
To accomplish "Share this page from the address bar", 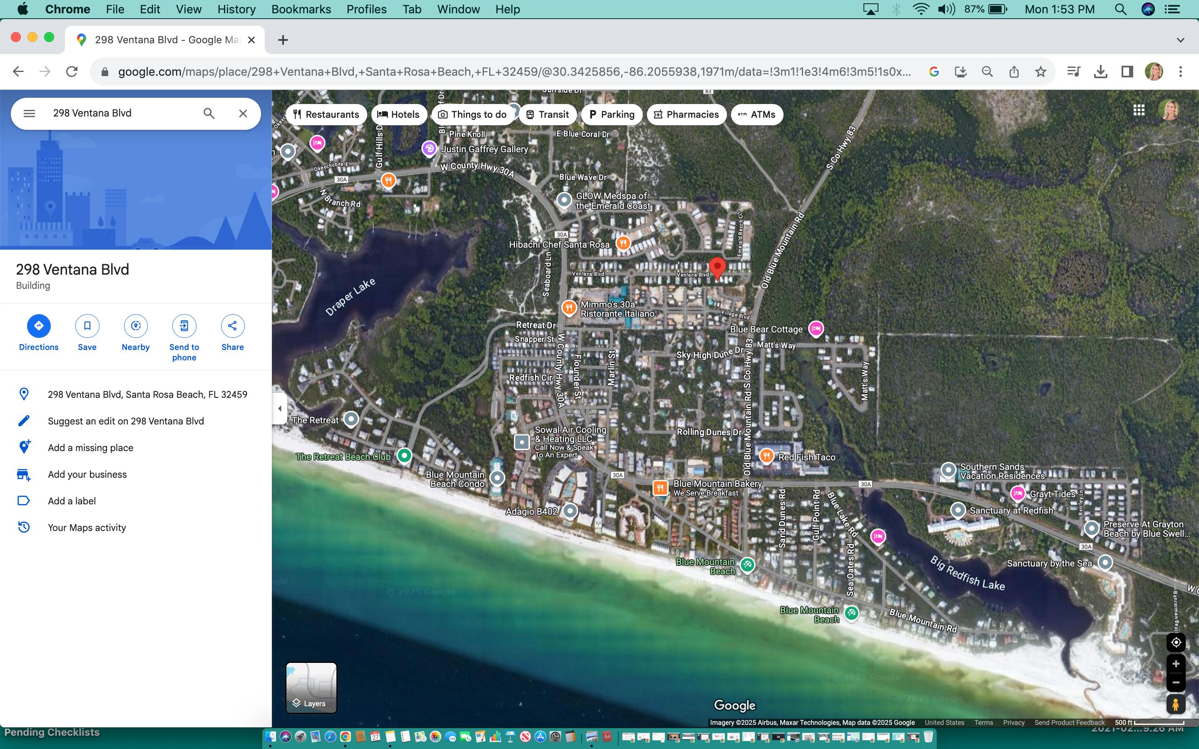I will point(1014,72).
